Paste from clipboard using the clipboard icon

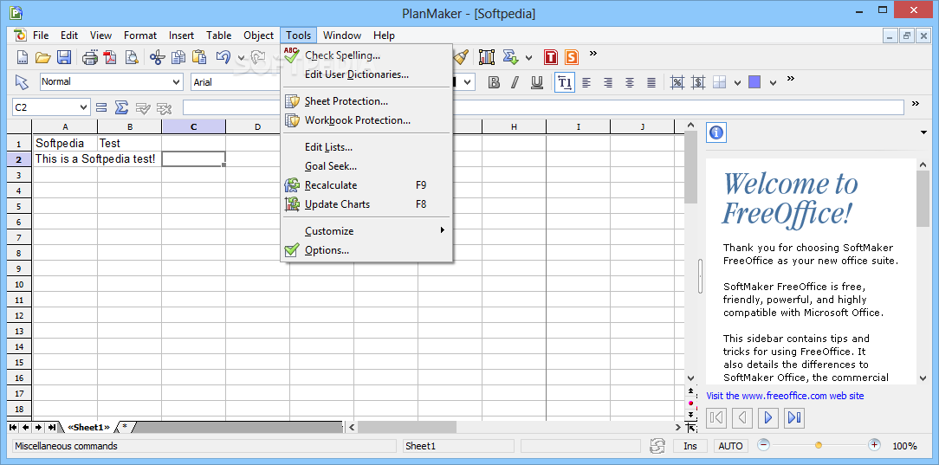[x=199, y=57]
